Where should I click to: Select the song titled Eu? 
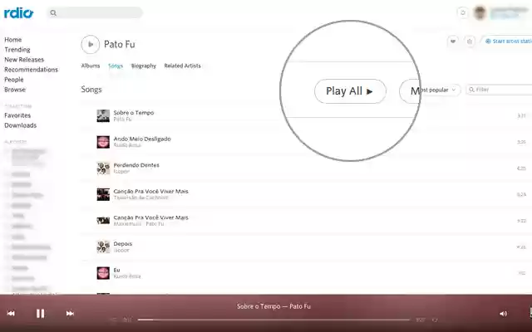point(116,270)
